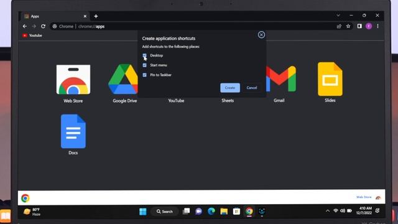The height and width of the screenshot is (224, 398).
Task: Click the Chrome logo in the bottom bar
Action: coord(25,198)
